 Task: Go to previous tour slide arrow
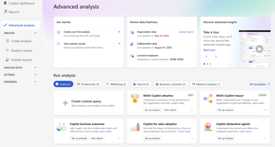pos(206,56)
